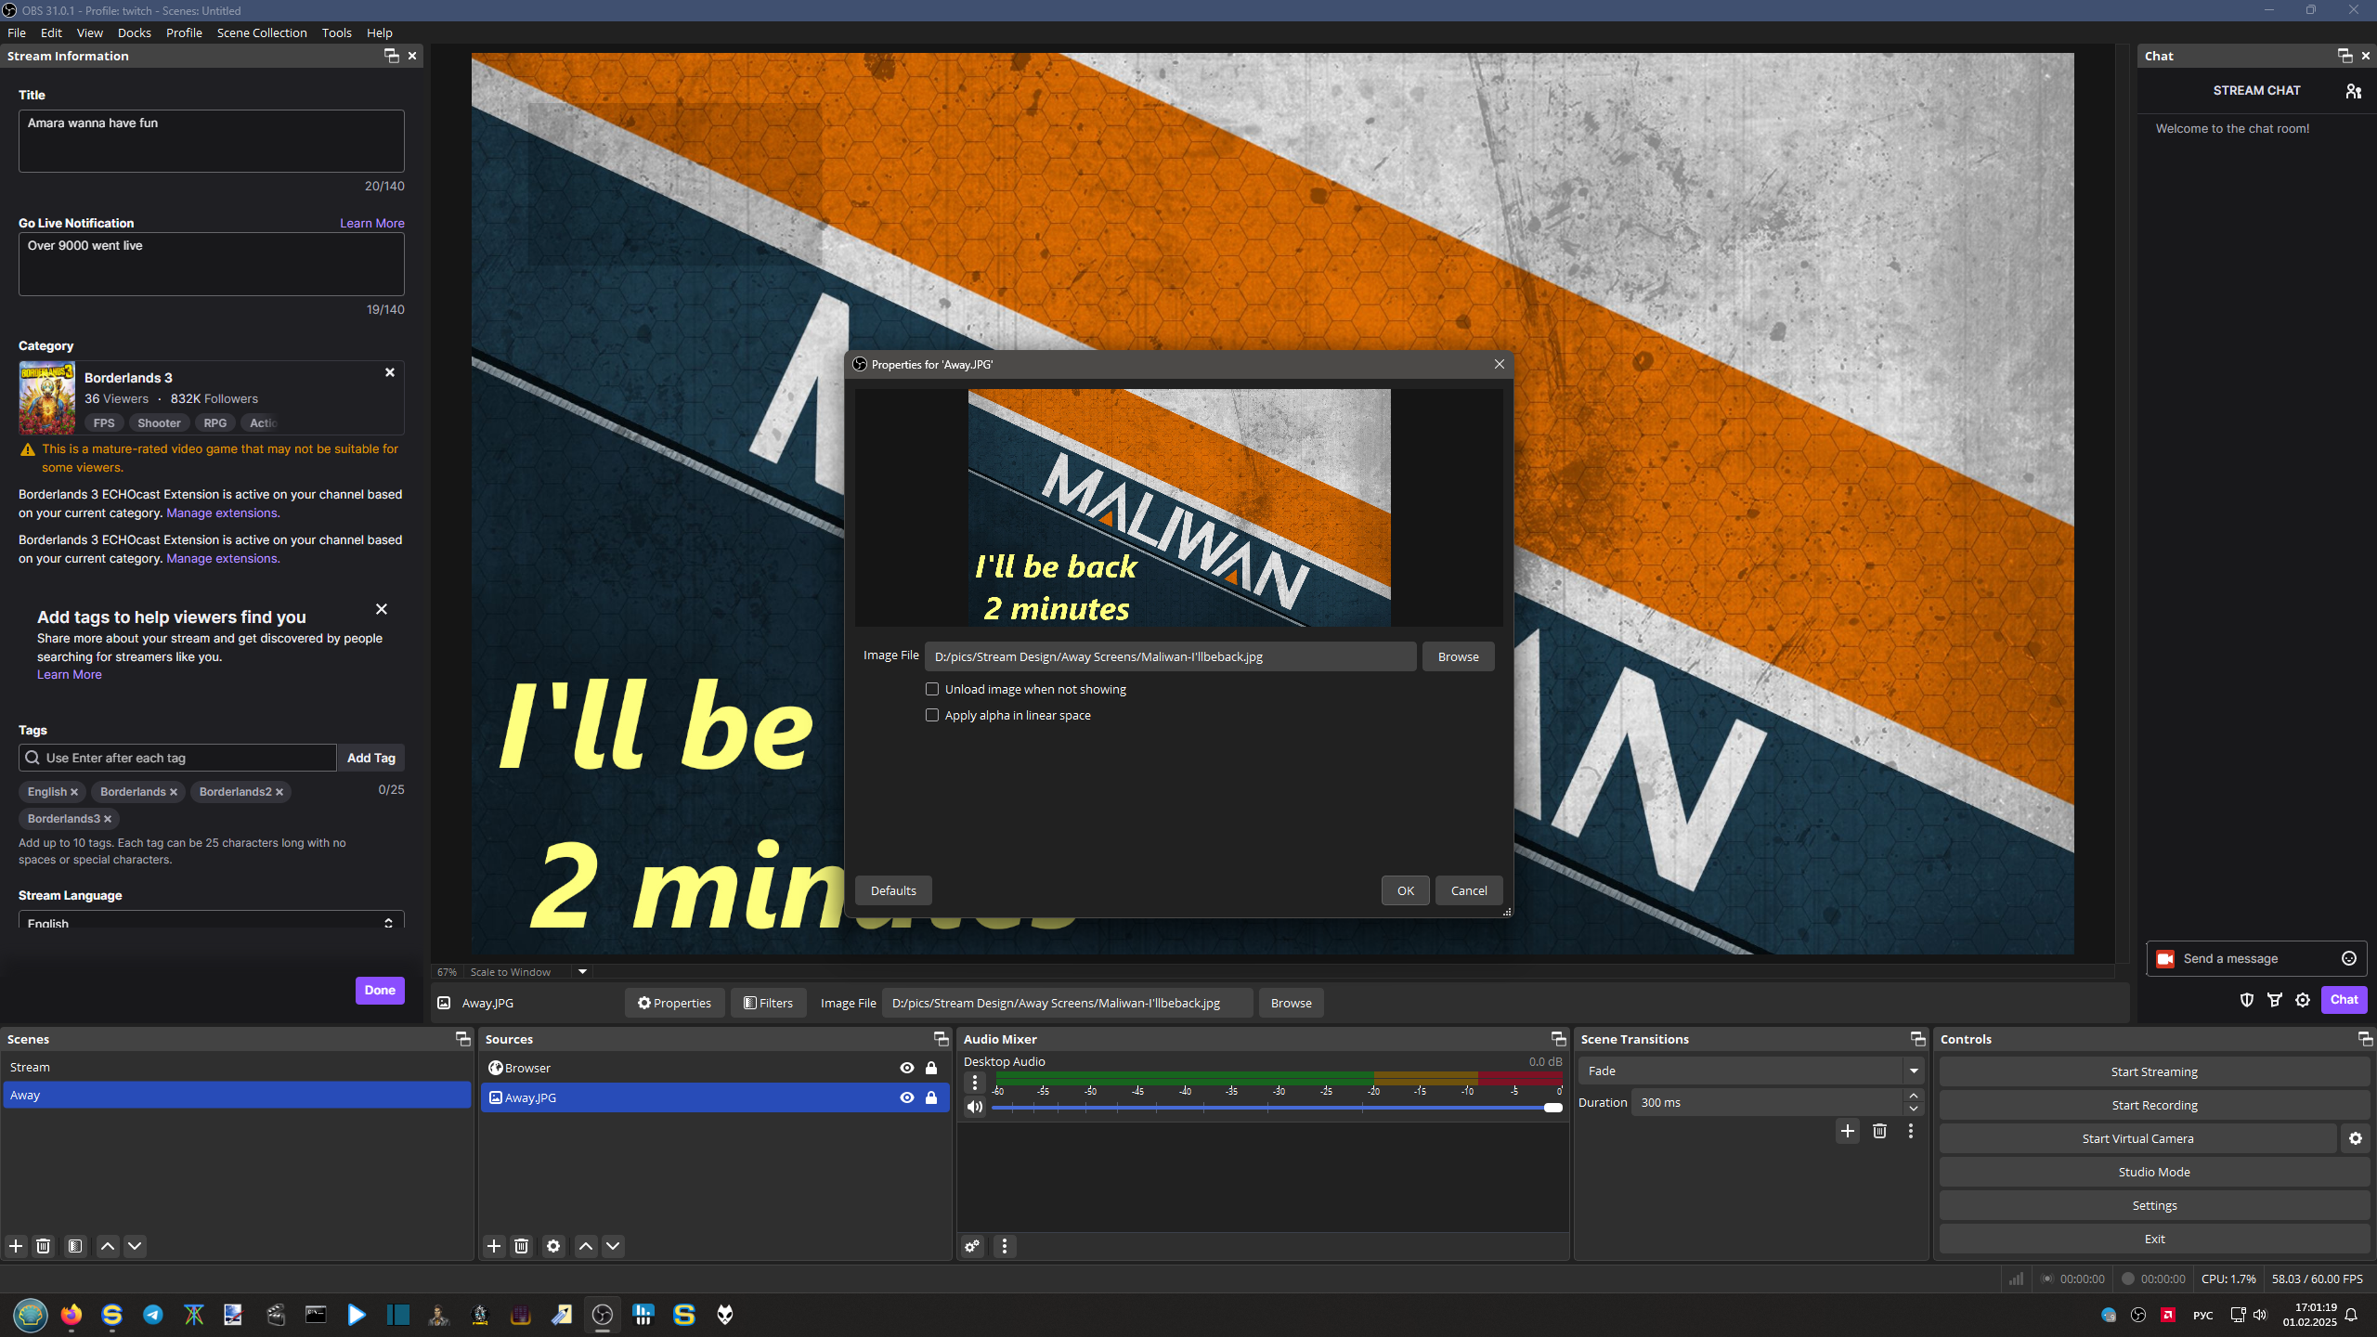Add a new scene with the plus icon

(x=16, y=1246)
